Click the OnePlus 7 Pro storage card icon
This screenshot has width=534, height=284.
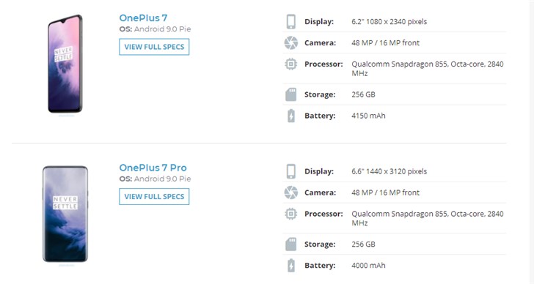(290, 244)
